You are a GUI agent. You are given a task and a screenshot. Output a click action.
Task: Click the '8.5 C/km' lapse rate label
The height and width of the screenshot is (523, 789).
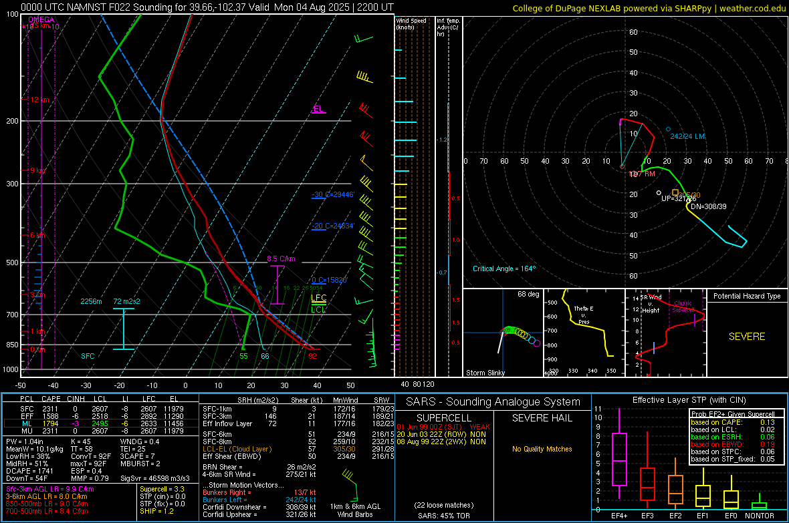pyautogui.click(x=281, y=258)
